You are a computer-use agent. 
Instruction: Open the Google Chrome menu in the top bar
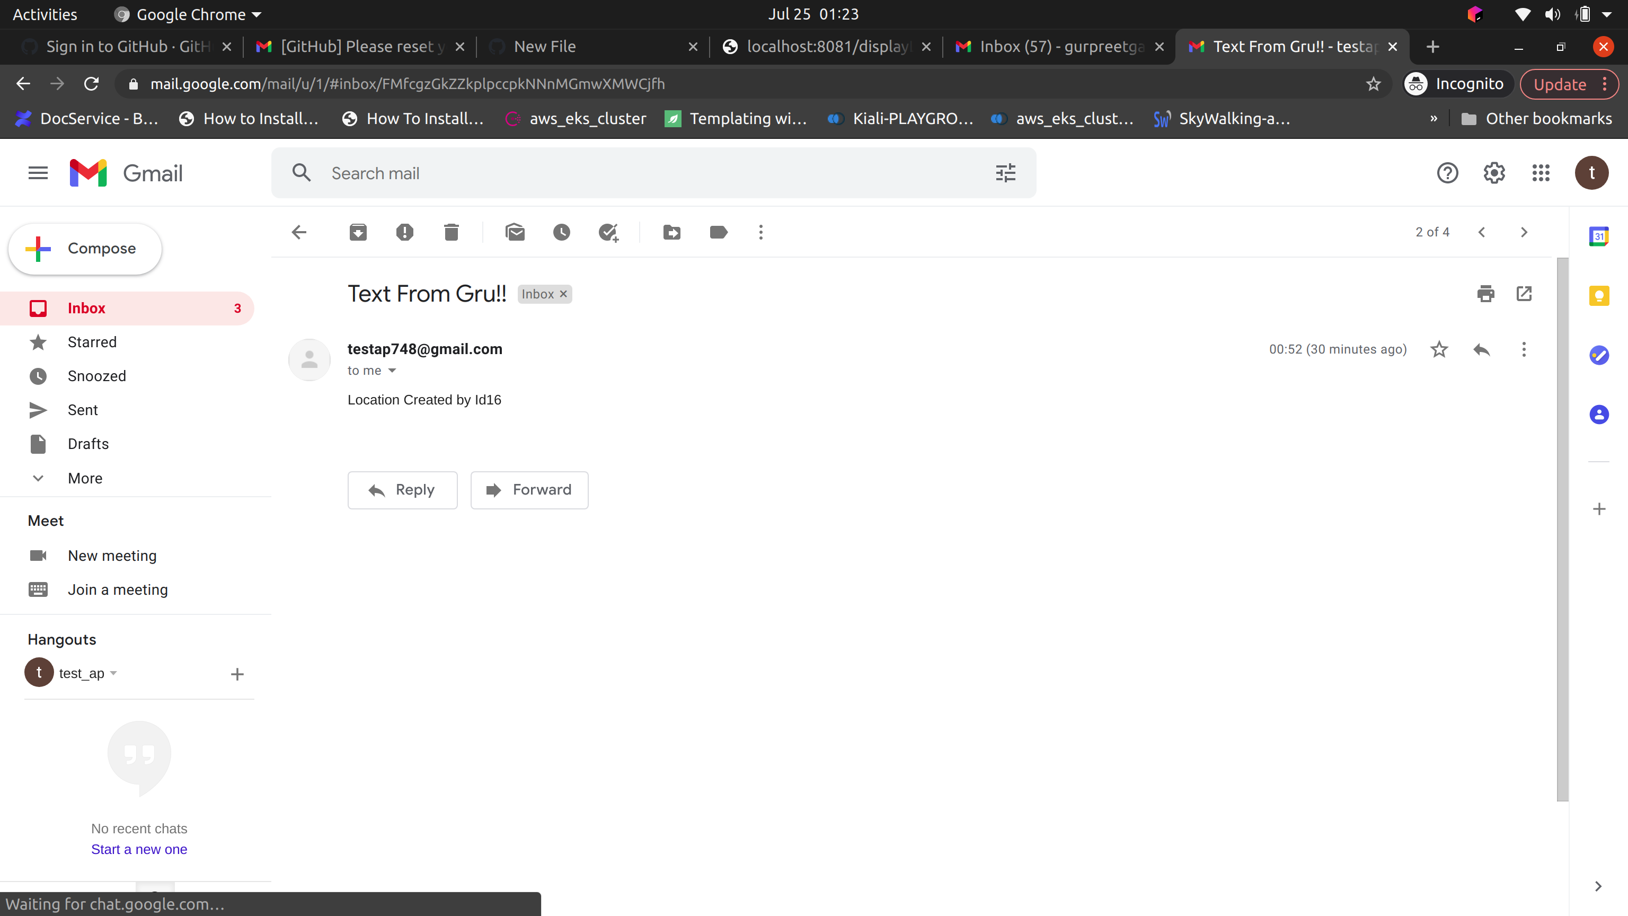(187, 14)
